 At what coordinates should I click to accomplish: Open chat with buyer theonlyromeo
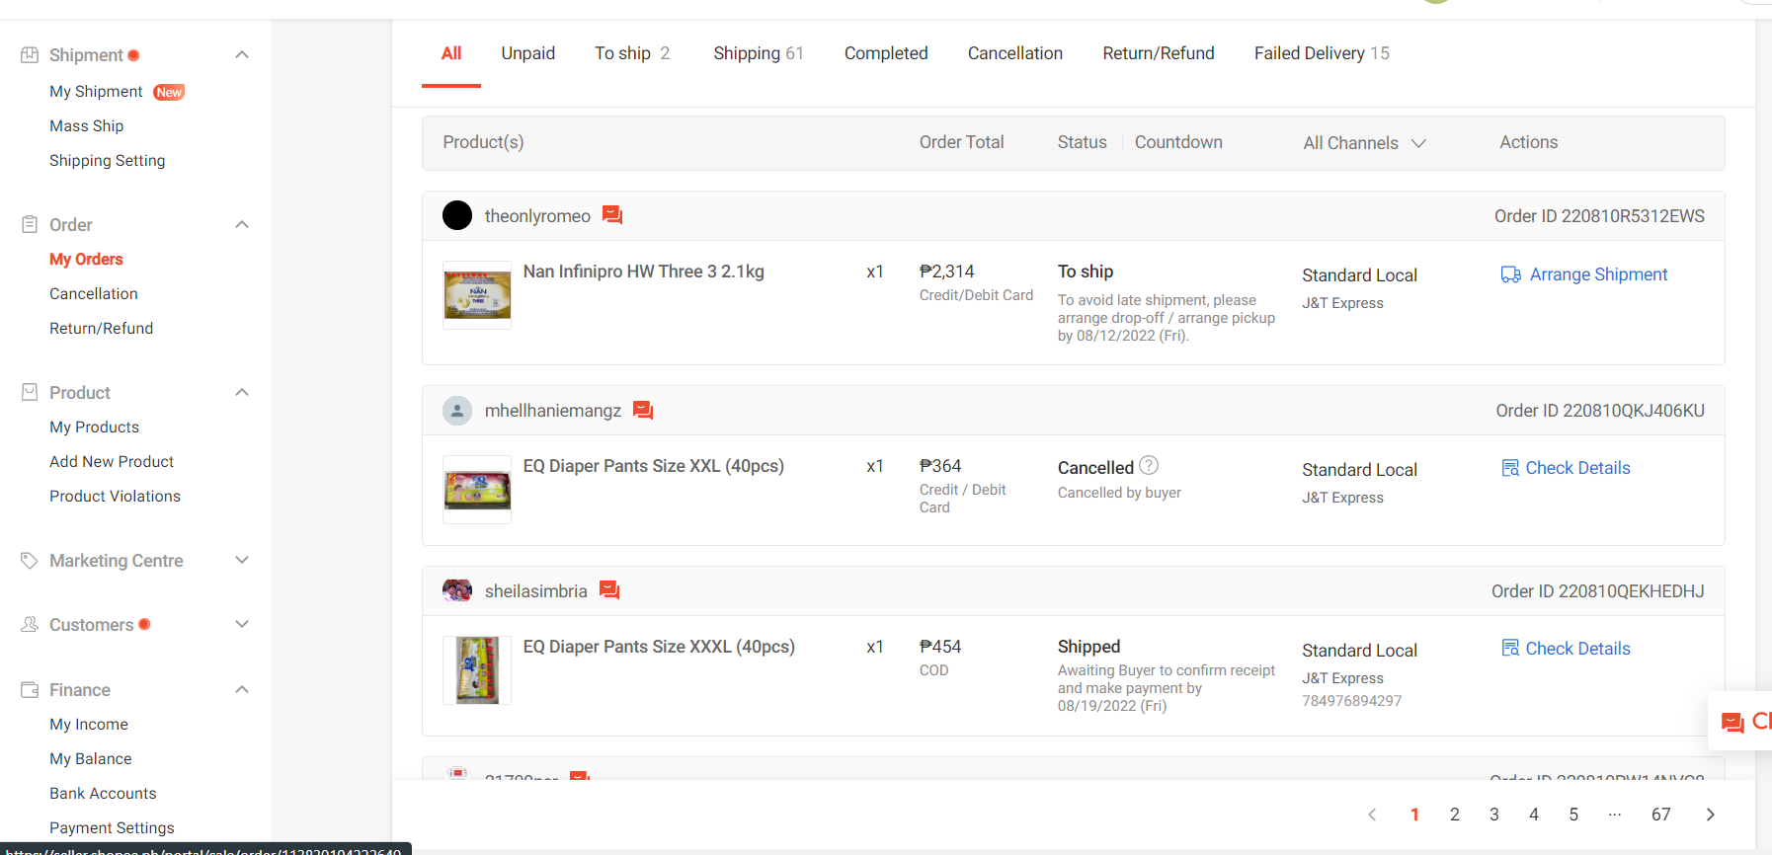[x=612, y=215]
